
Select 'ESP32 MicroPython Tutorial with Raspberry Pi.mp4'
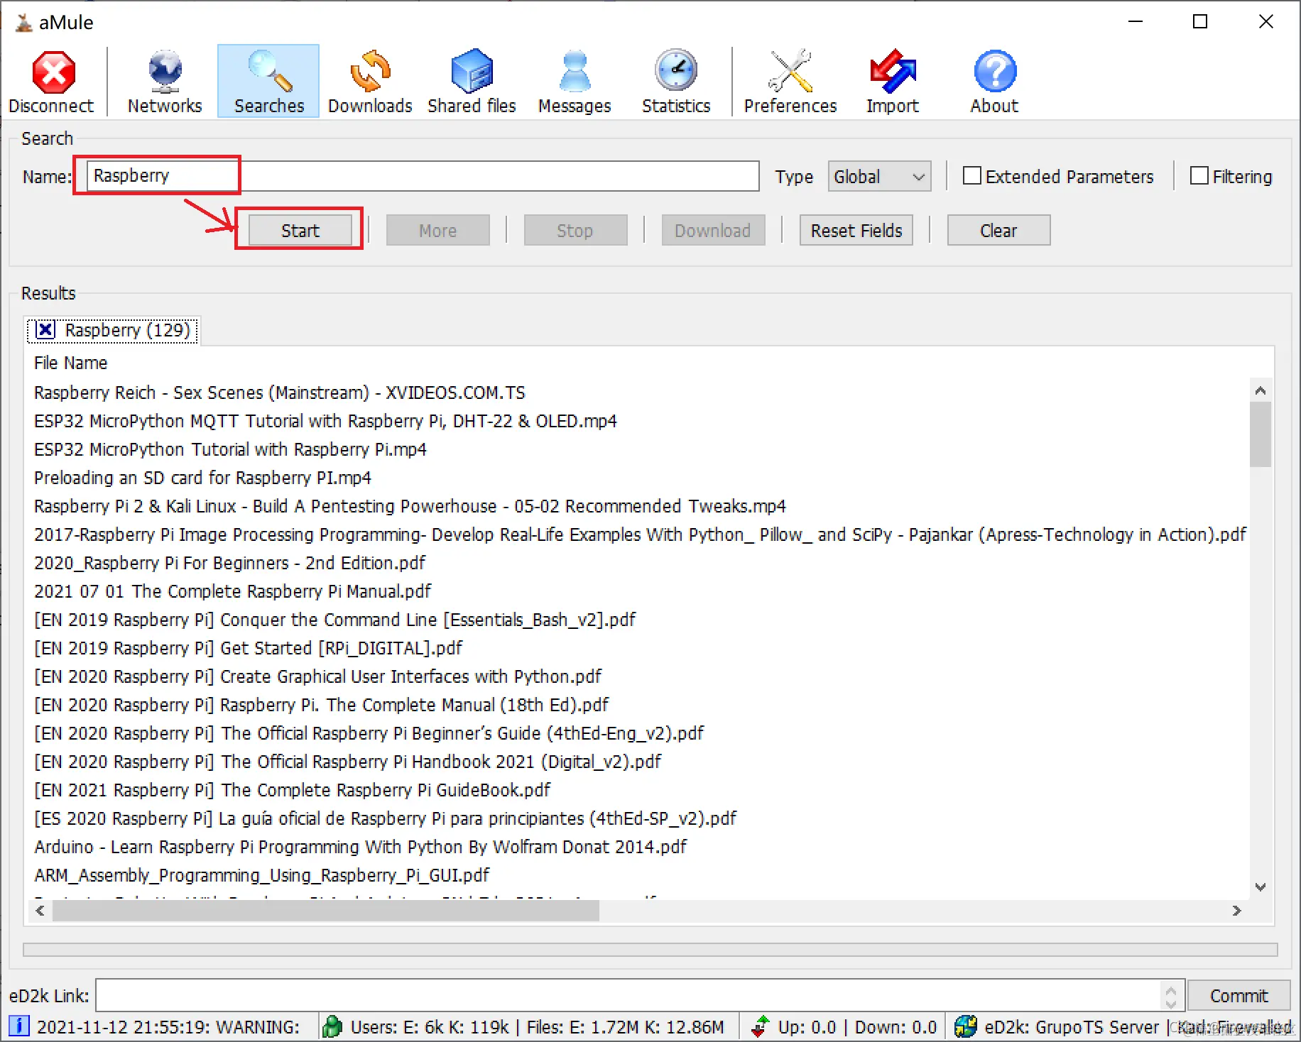[230, 449]
